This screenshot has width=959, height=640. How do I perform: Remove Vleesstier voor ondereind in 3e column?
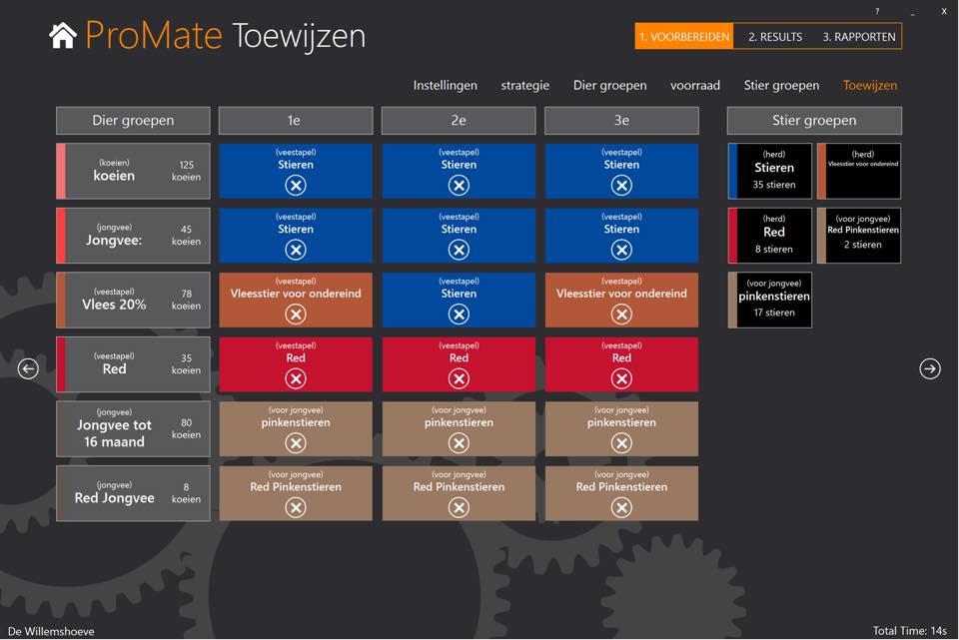(621, 315)
